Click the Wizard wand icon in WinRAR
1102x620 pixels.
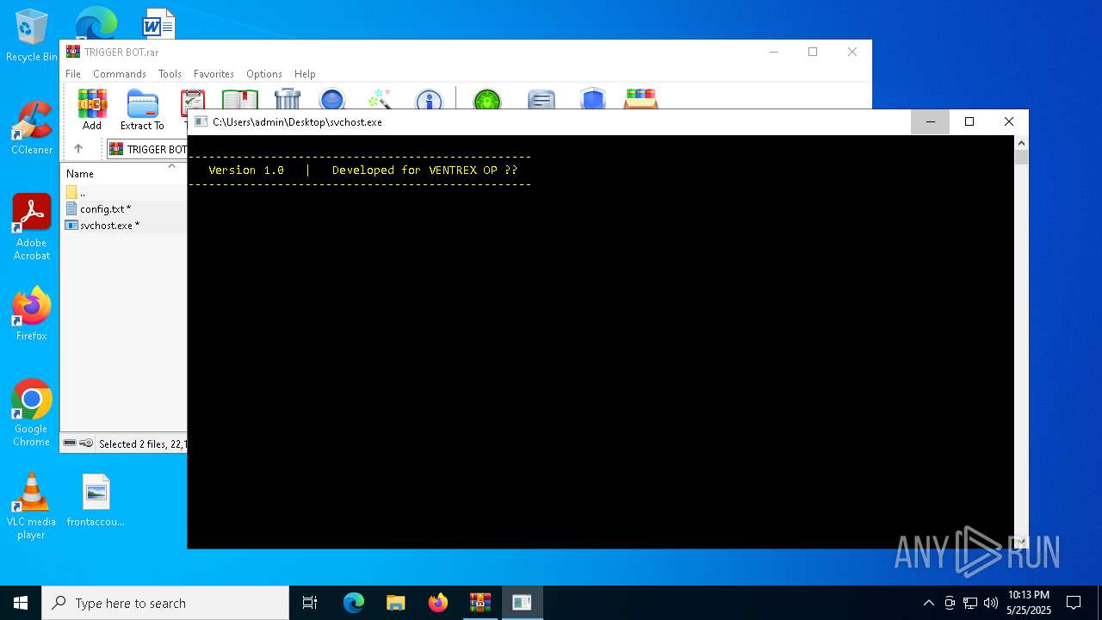click(x=380, y=100)
